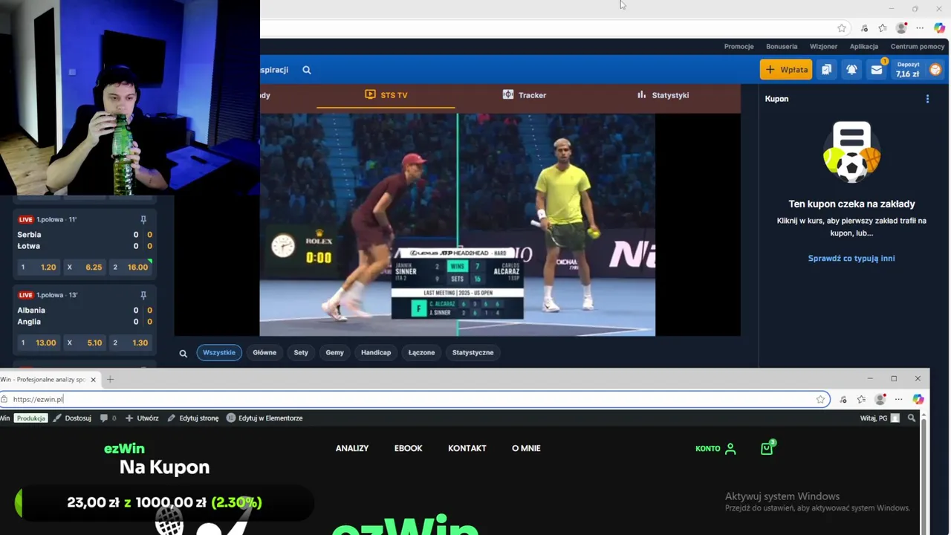Pin the Serbia vs Łotwa match
951x535 pixels.
(x=143, y=219)
